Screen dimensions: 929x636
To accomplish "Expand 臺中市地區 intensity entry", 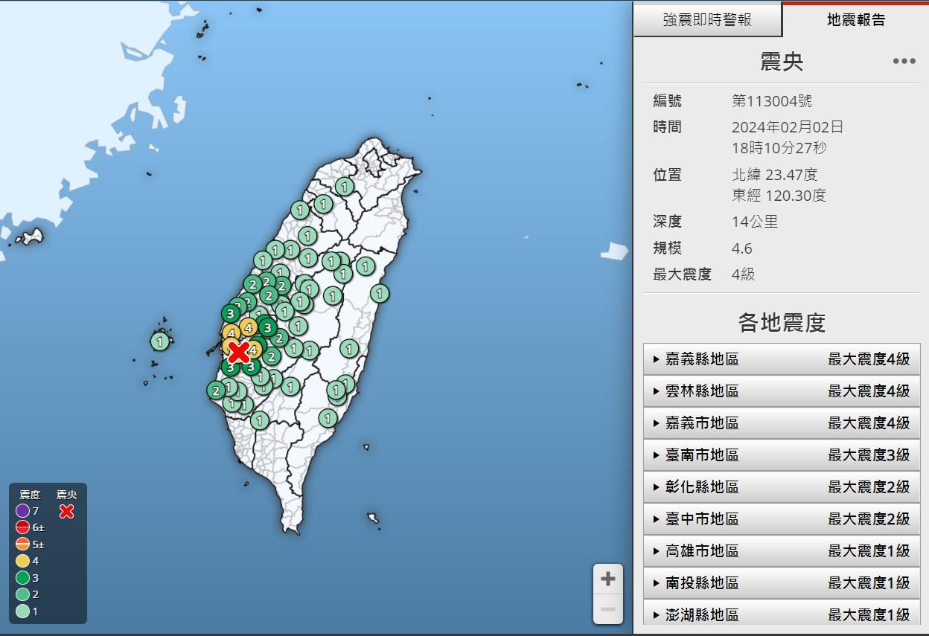I will coord(782,519).
